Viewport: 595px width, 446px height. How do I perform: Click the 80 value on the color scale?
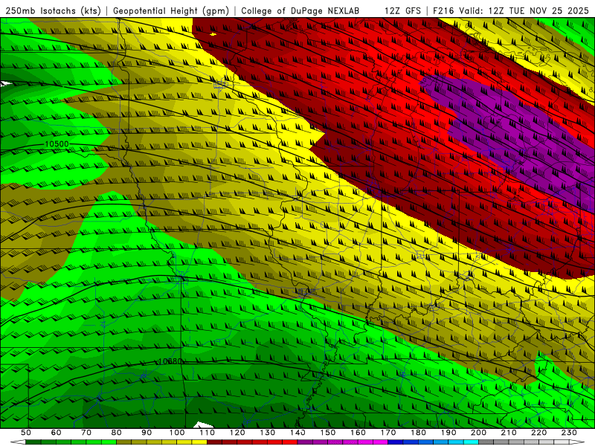116,433
